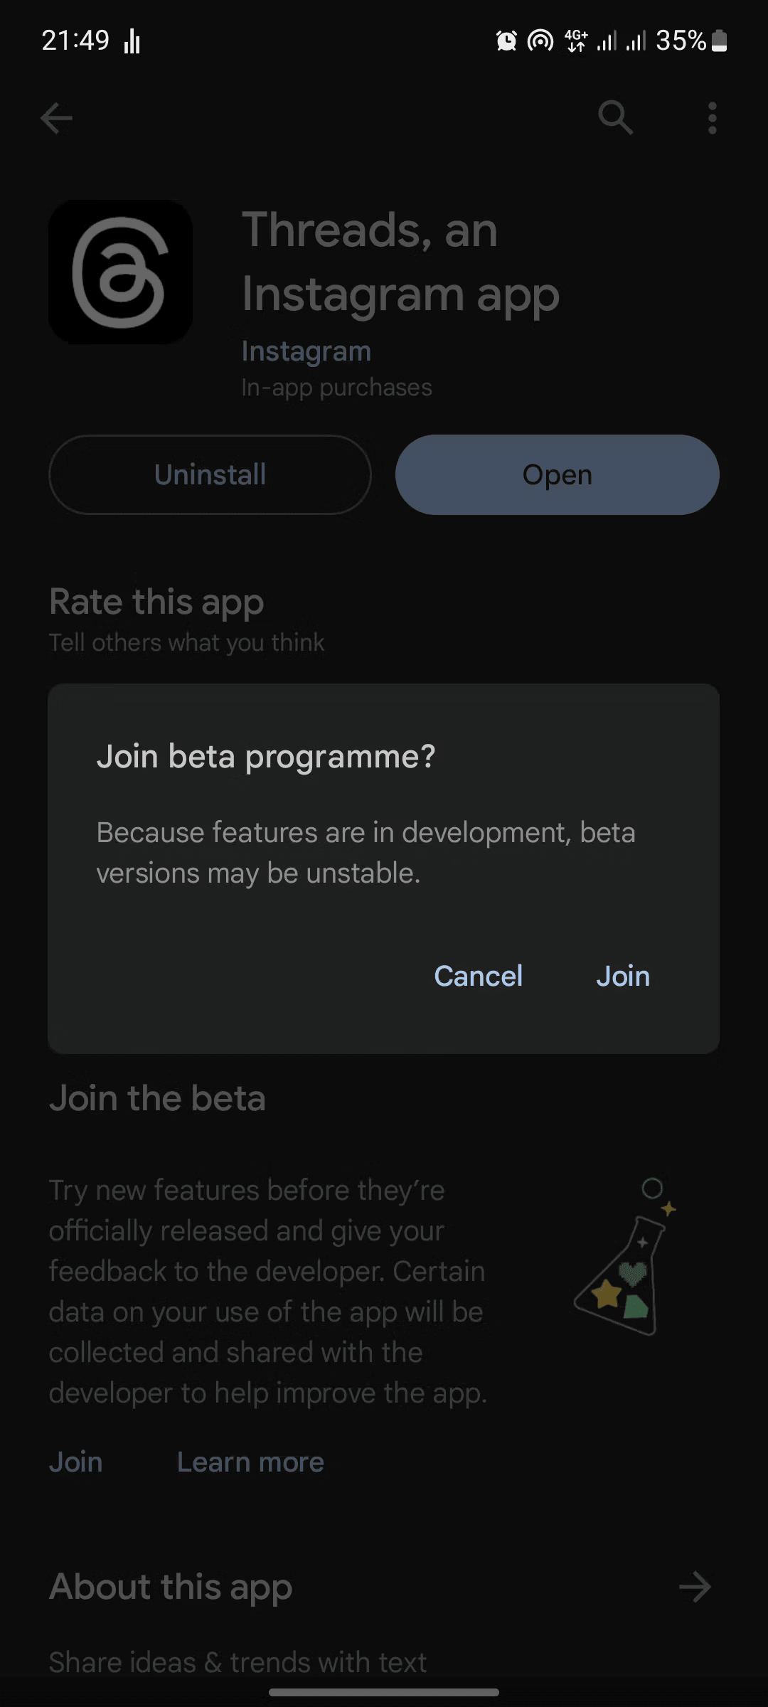Tap the 4G+ data indicator icon
768x1707 pixels.
[x=576, y=41]
